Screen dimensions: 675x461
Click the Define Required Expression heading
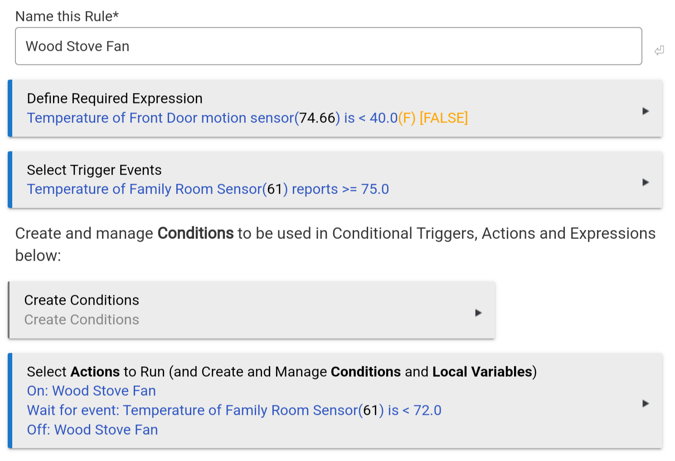(x=115, y=98)
